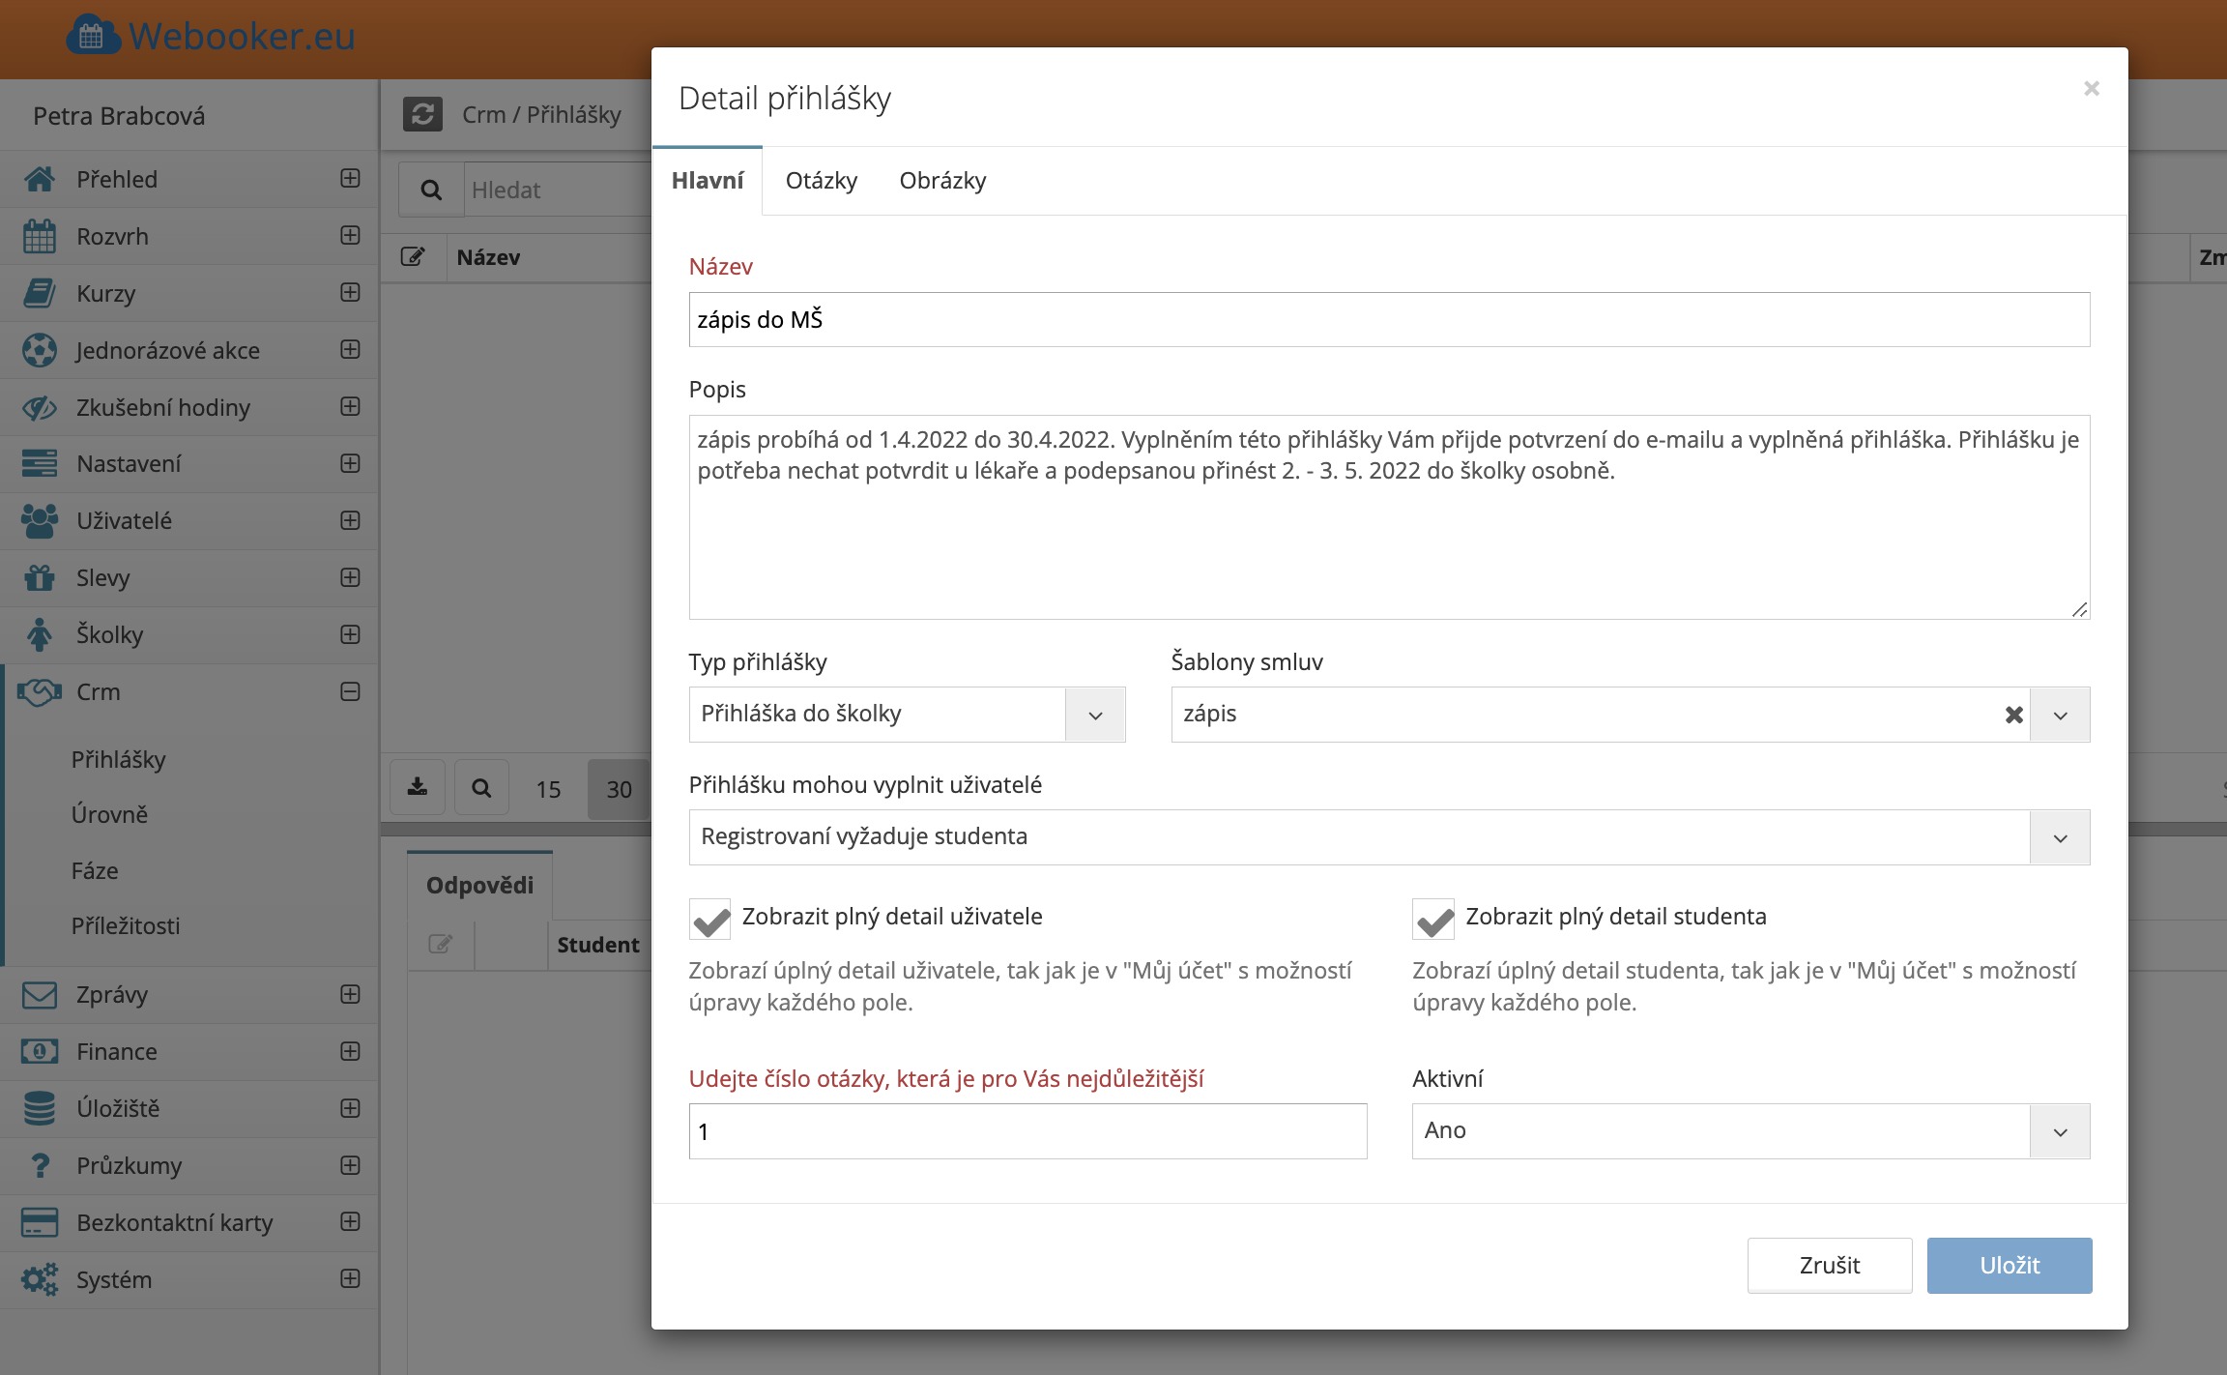
Task: Click the magnifier icon beside Hledat field
Action: 431,190
